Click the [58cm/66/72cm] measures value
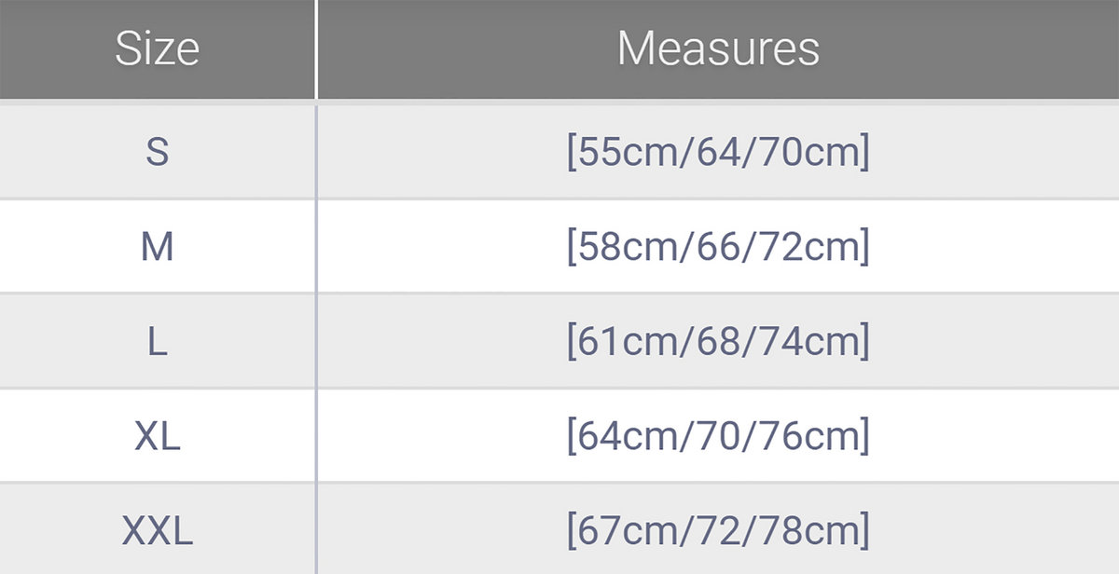The height and width of the screenshot is (574, 1119). [718, 247]
